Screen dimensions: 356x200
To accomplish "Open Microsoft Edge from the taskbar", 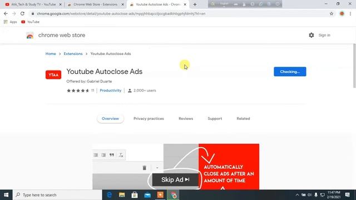I will (109, 195).
